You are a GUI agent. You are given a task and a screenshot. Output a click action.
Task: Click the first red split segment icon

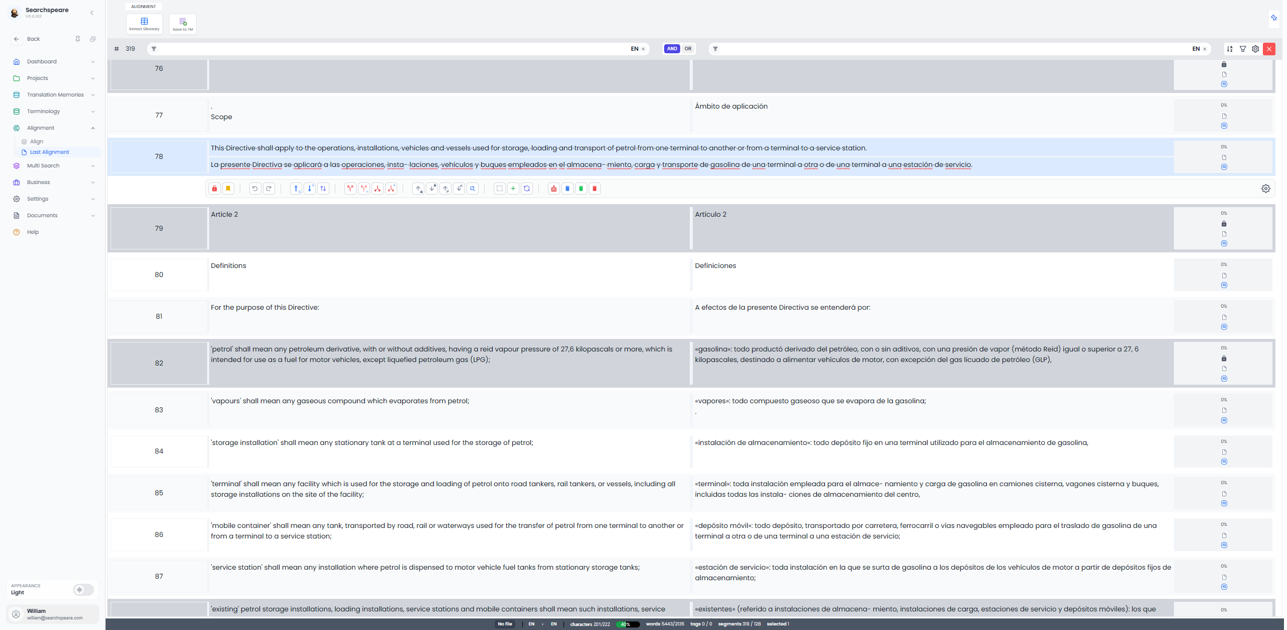[350, 189]
